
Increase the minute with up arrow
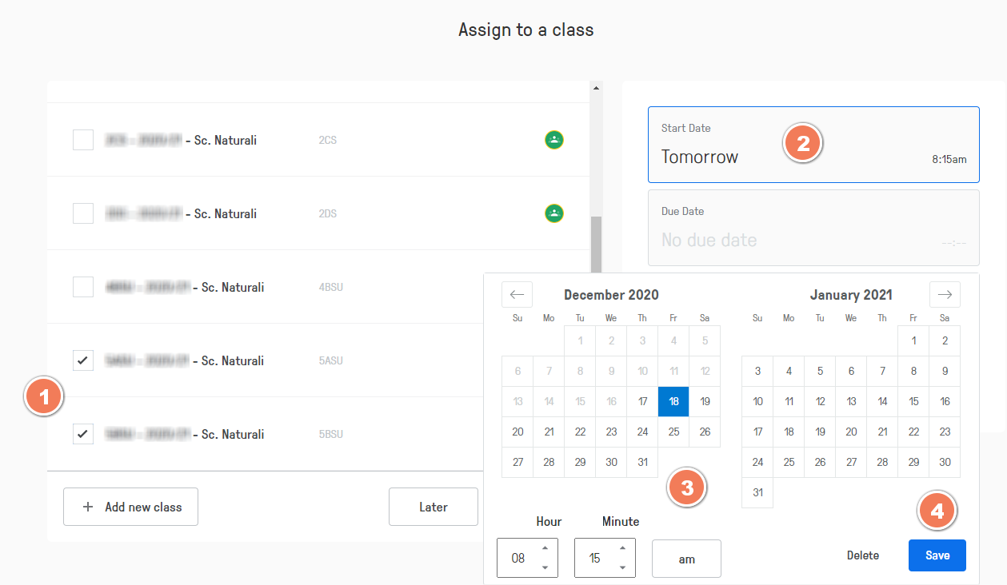pos(622,548)
